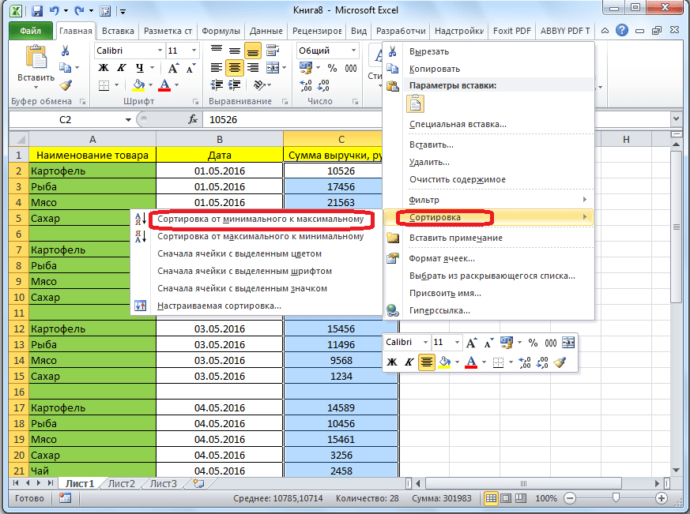Toggle center alignment in the ribbon
The height and width of the screenshot is (514, 690).
point(234,68)
